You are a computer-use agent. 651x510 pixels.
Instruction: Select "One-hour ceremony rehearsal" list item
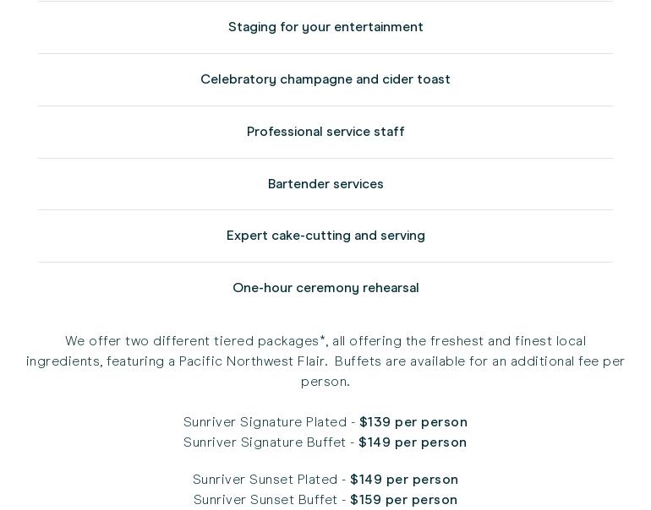click(x=325, y=288)
